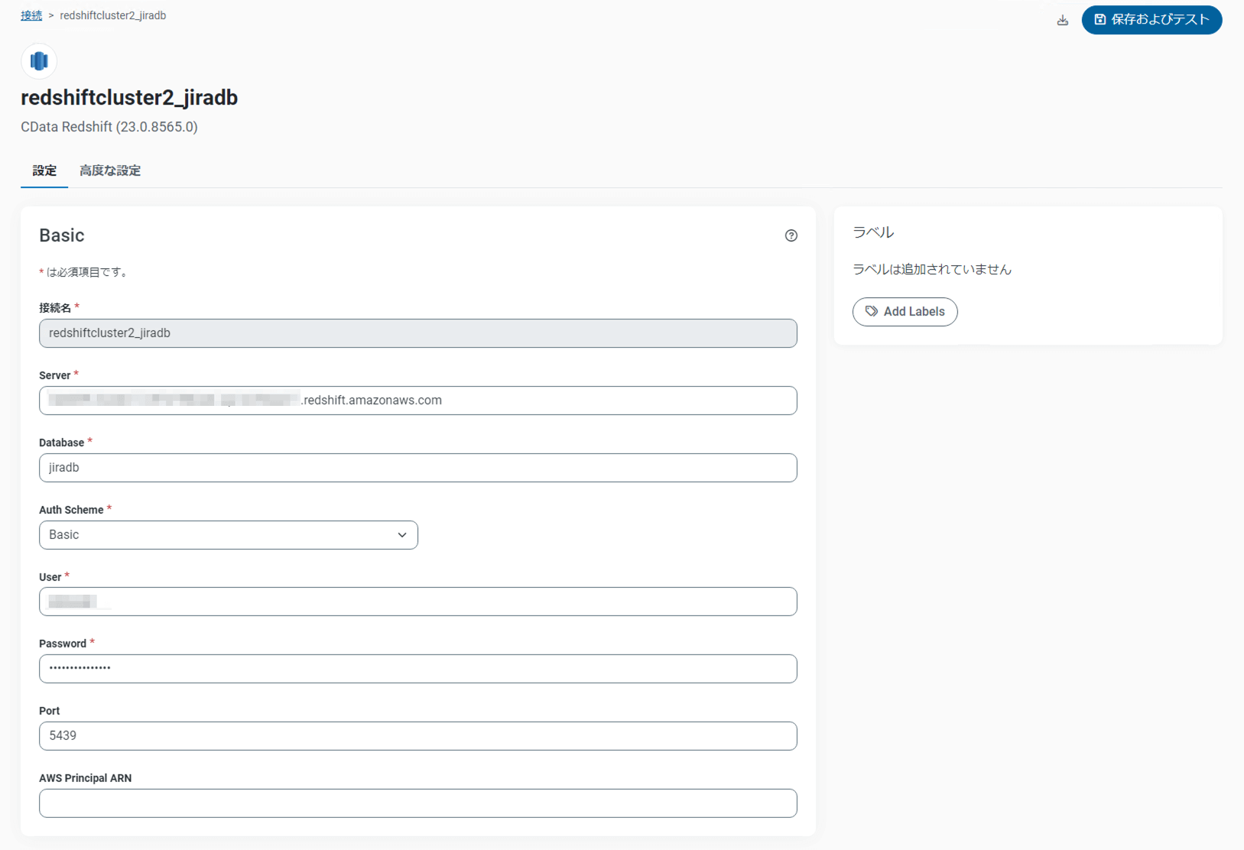Click the Password field
1244x850 pixels.
417,669
